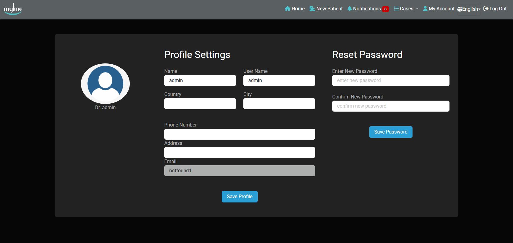Image resolution: width=513 pixels, height=243 pixels.
Task: Click the My Account person icon
Action: [425, 9]
